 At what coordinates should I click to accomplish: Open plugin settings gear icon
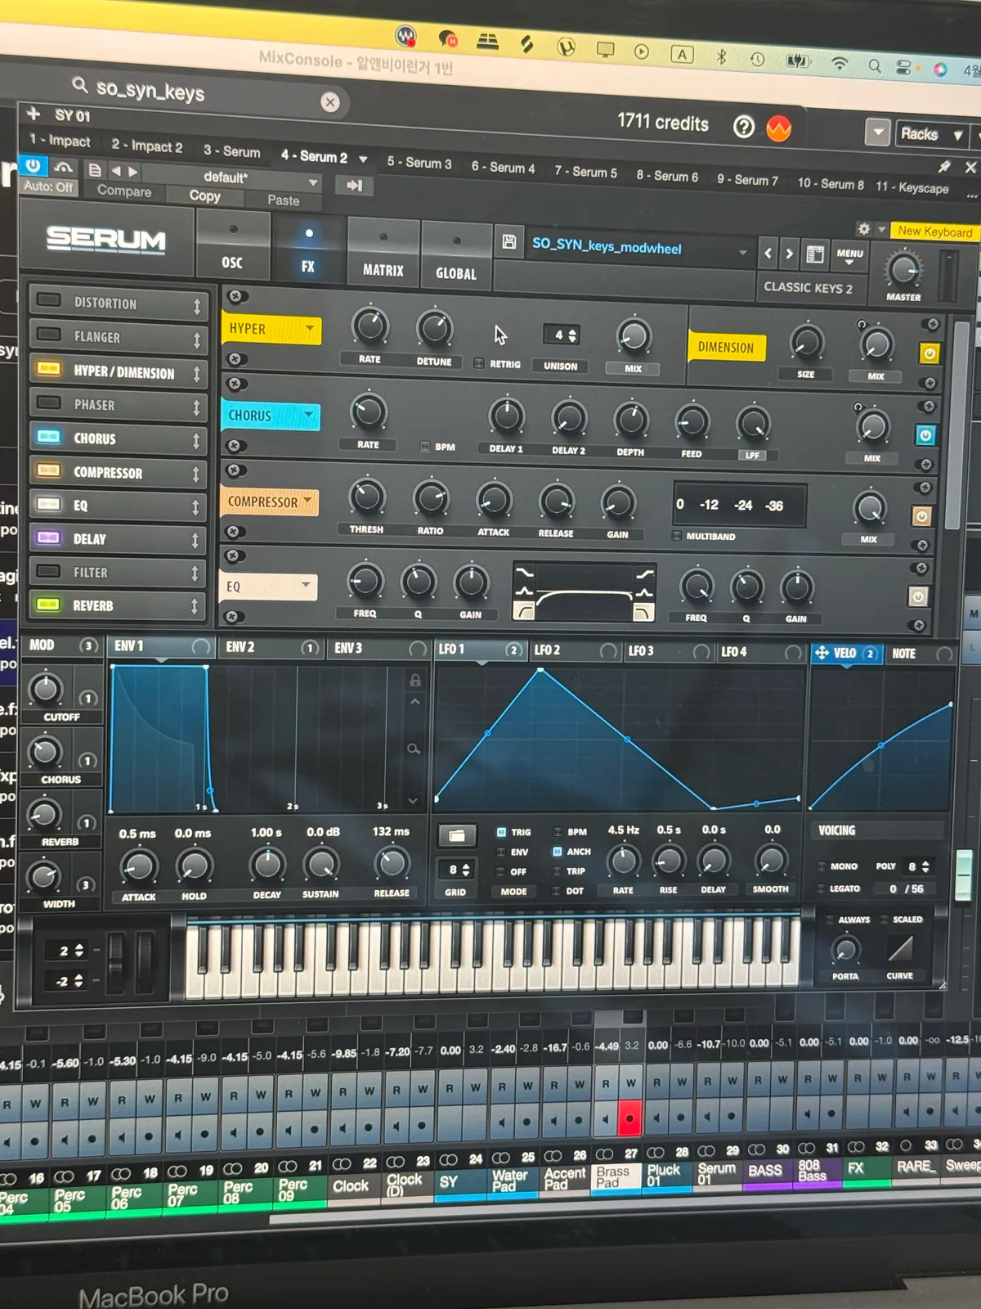[863, 228]
